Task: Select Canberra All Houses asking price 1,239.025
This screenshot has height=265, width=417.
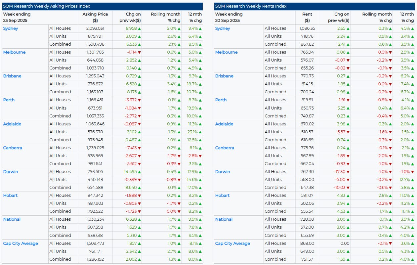Action: click(x=95, y=148)
